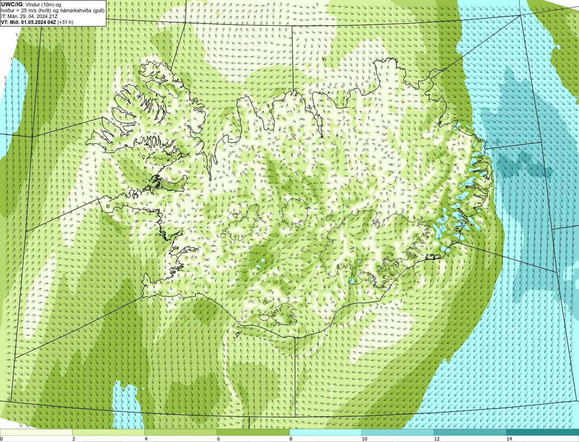Click the 2–4 m/s light green legend swatch

[x=109, y=432]
